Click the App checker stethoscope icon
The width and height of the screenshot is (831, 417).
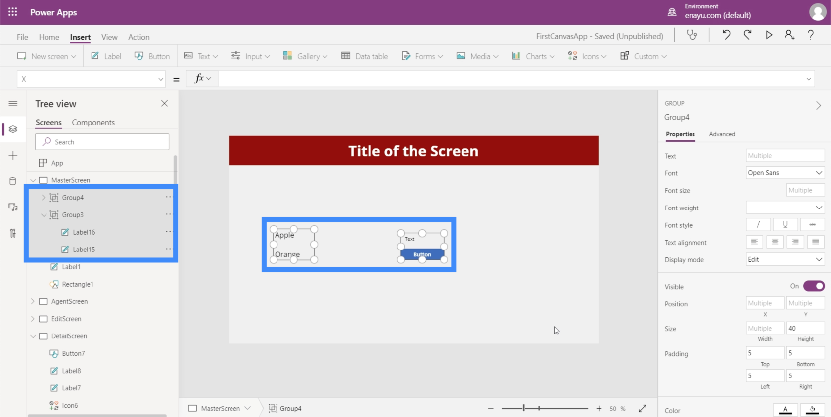coord(692,35)
